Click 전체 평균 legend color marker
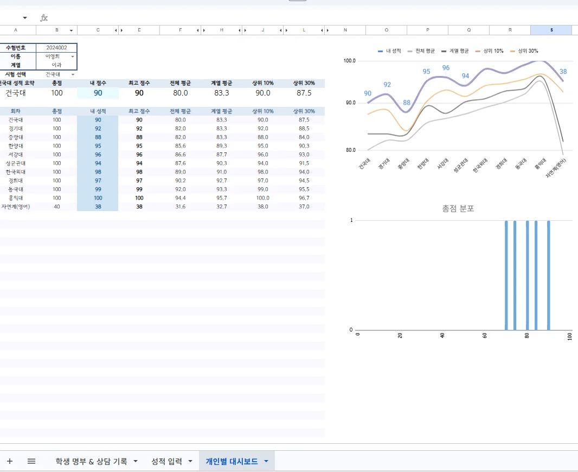578x472 pixels. point(410,51)
